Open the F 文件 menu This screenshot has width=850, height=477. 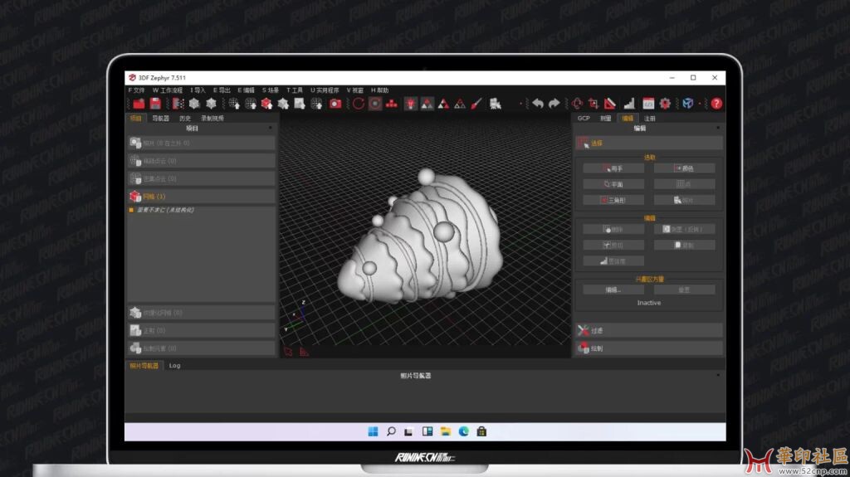pos(137,90)
